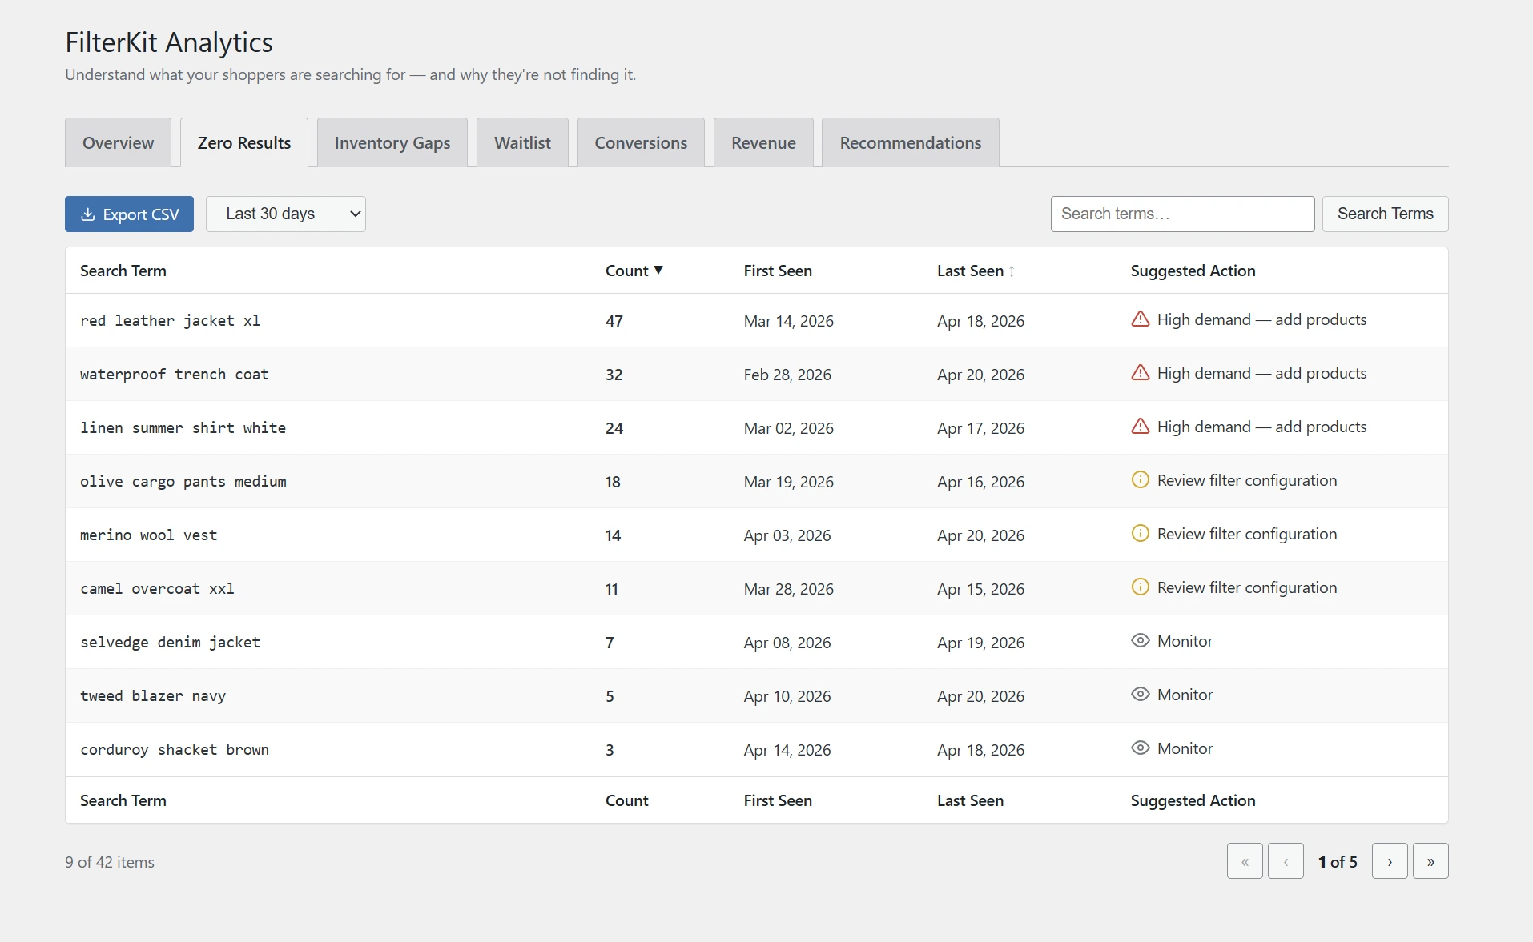The width and height of the screenshot is (1533, 942).
Task: Click the footer Count column label
Action: click(x=627, y=800)
